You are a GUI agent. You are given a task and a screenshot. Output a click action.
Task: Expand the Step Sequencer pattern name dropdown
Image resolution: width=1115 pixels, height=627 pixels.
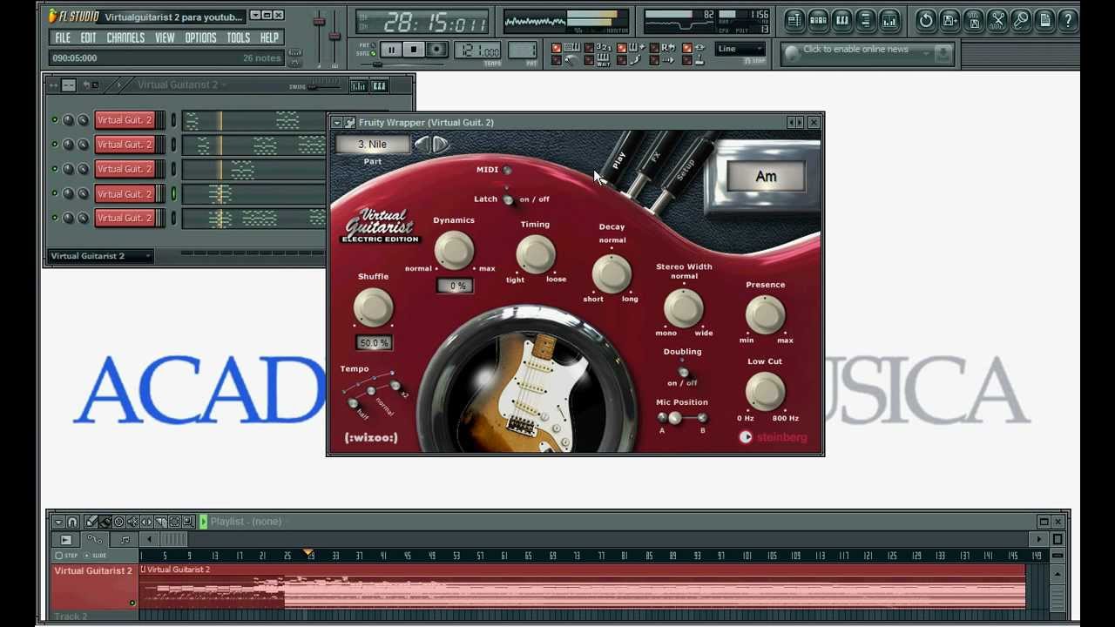(224, 85)
